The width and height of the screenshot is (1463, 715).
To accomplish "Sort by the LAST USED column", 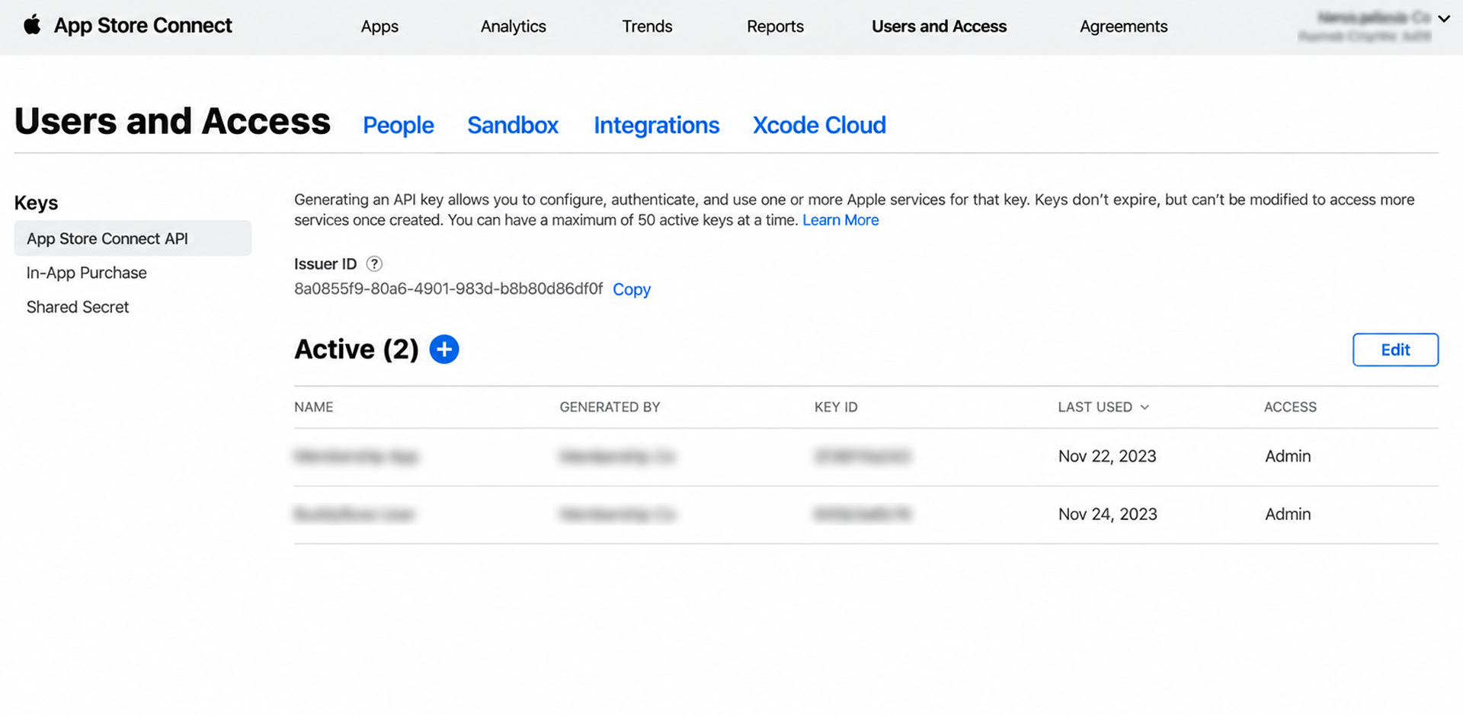I will pyautogui.click(x=1103, y=407).
